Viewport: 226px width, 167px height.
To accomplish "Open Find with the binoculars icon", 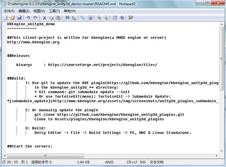I will (x=67, y=18).
